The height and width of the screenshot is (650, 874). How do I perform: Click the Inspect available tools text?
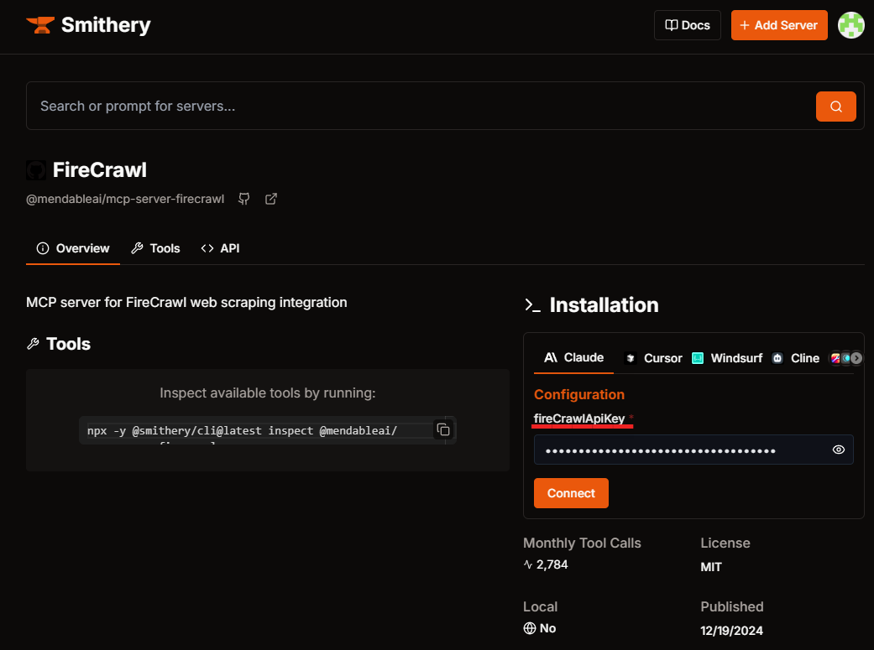coord(268,393)
